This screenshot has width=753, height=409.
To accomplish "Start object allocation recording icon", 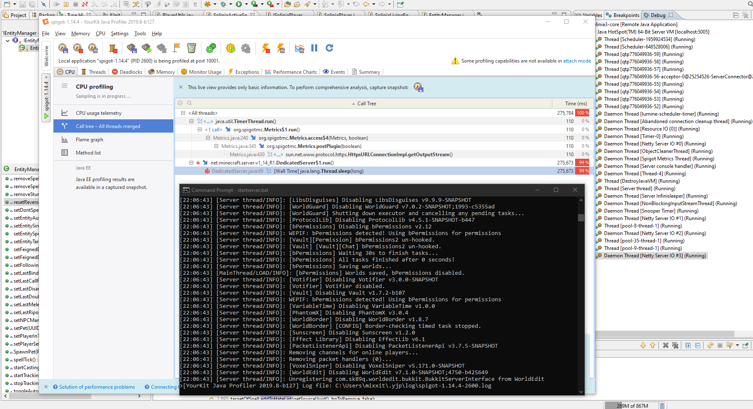I will point(146,48).
